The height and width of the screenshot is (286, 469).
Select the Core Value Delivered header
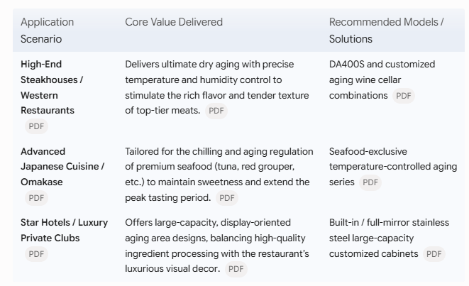click(x=174, y=22)
